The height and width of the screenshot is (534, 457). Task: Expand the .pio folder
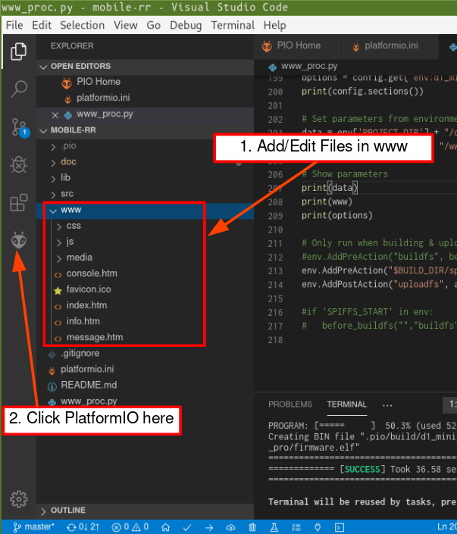(145, 145)
